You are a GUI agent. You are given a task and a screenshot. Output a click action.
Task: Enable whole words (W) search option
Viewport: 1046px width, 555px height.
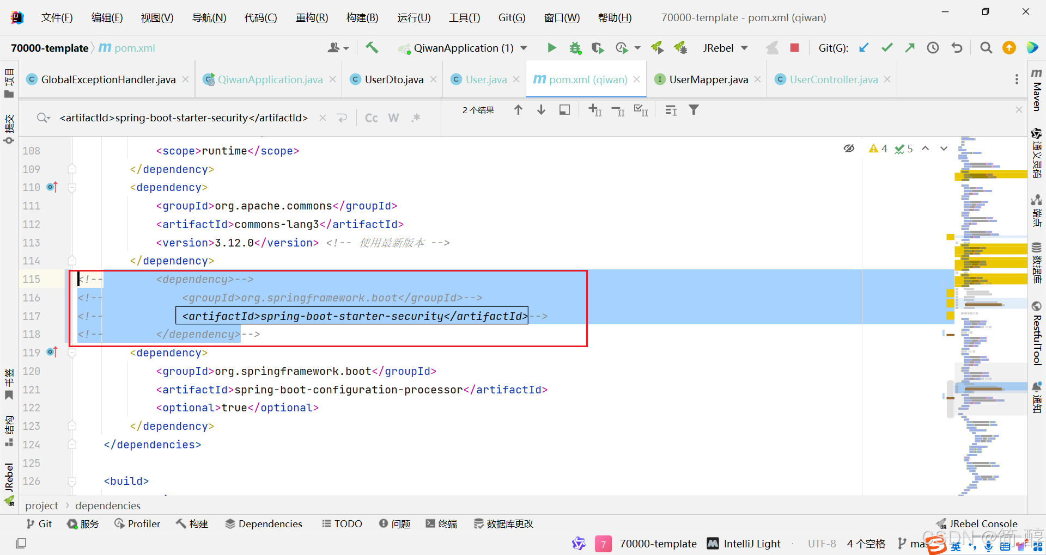pos(393,118)
